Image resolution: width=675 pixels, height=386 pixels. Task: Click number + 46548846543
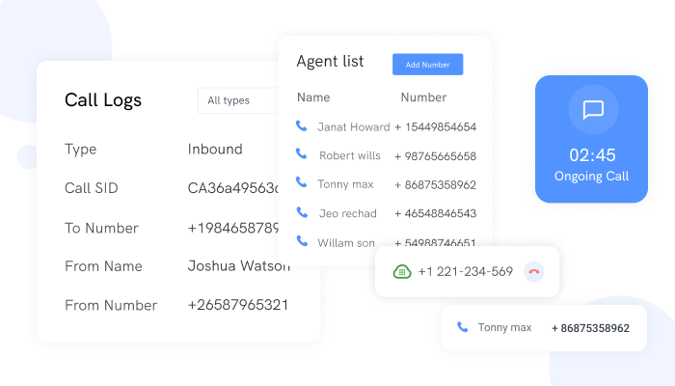tap(435, 213)
